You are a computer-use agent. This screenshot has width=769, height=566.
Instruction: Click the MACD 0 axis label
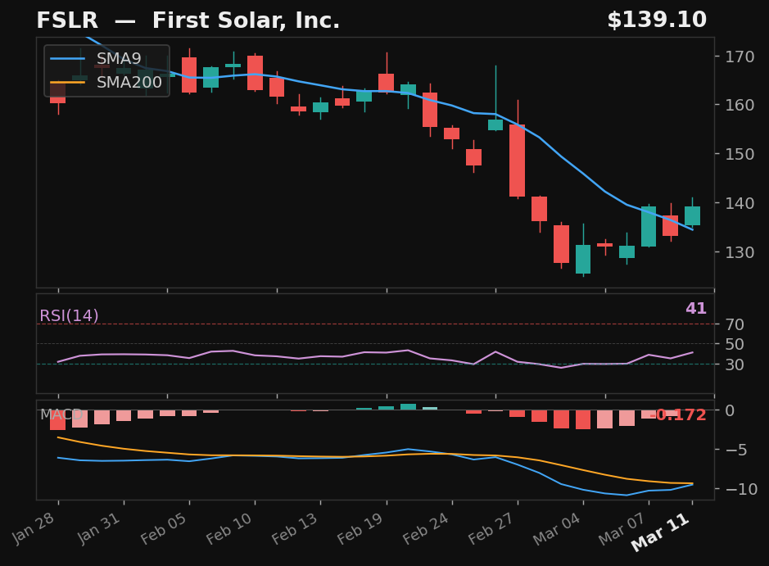(x=730, y=410)
